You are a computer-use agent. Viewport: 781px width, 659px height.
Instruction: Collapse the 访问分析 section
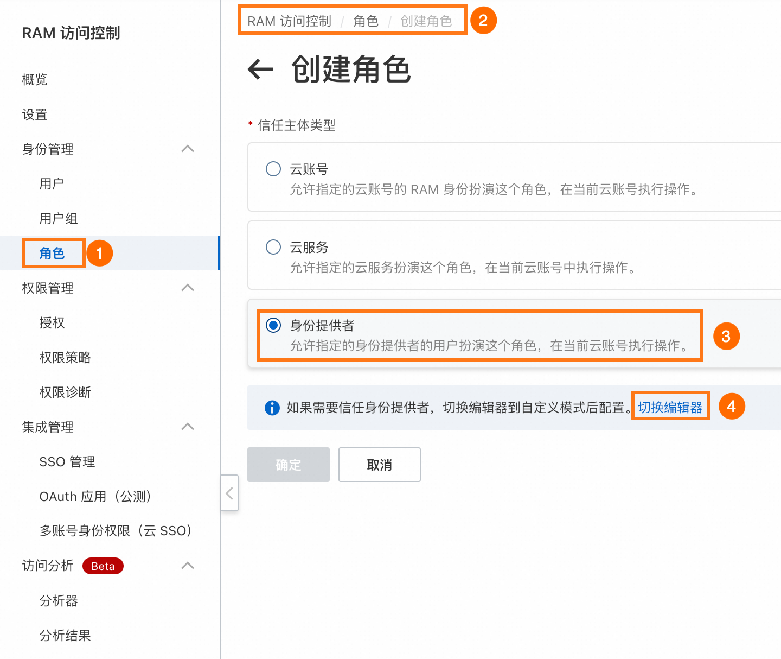coord(188,566)
